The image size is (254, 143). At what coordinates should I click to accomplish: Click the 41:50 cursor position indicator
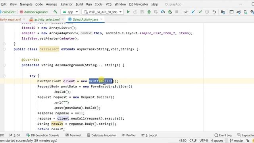183,141
